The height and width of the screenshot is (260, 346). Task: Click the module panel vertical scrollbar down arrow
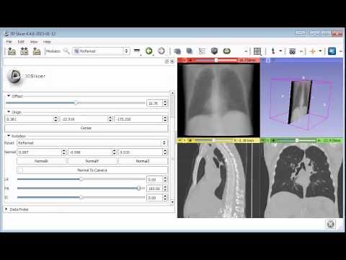(172, 202)
